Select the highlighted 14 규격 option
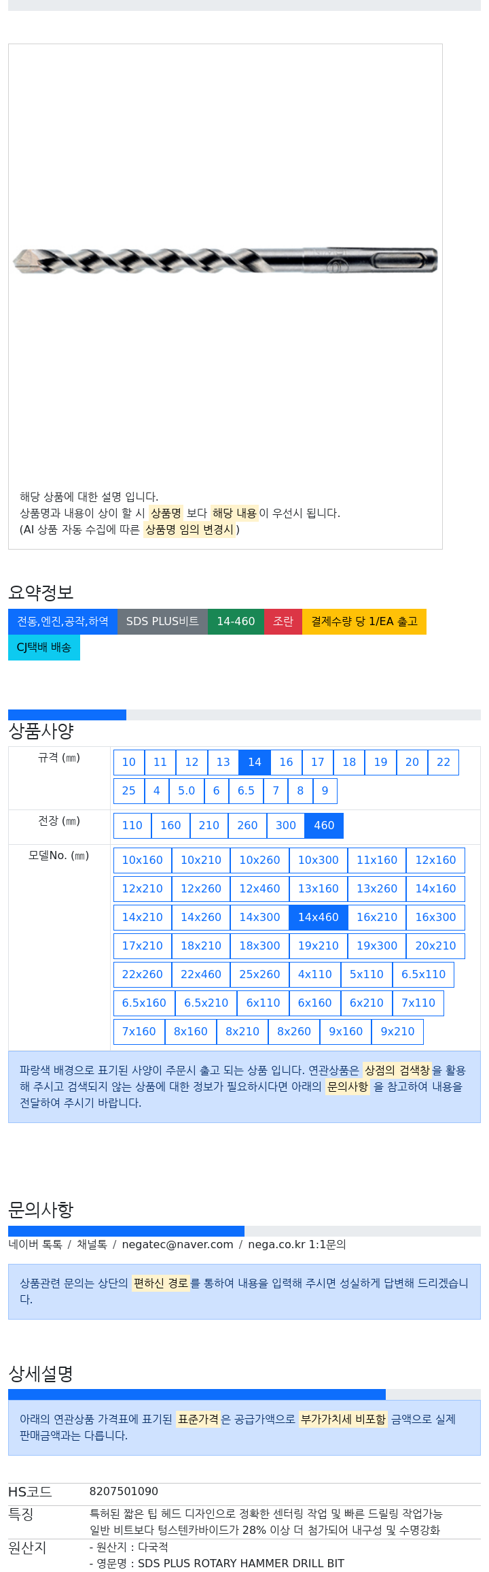The image size is (489, 1572). [255, 763]
